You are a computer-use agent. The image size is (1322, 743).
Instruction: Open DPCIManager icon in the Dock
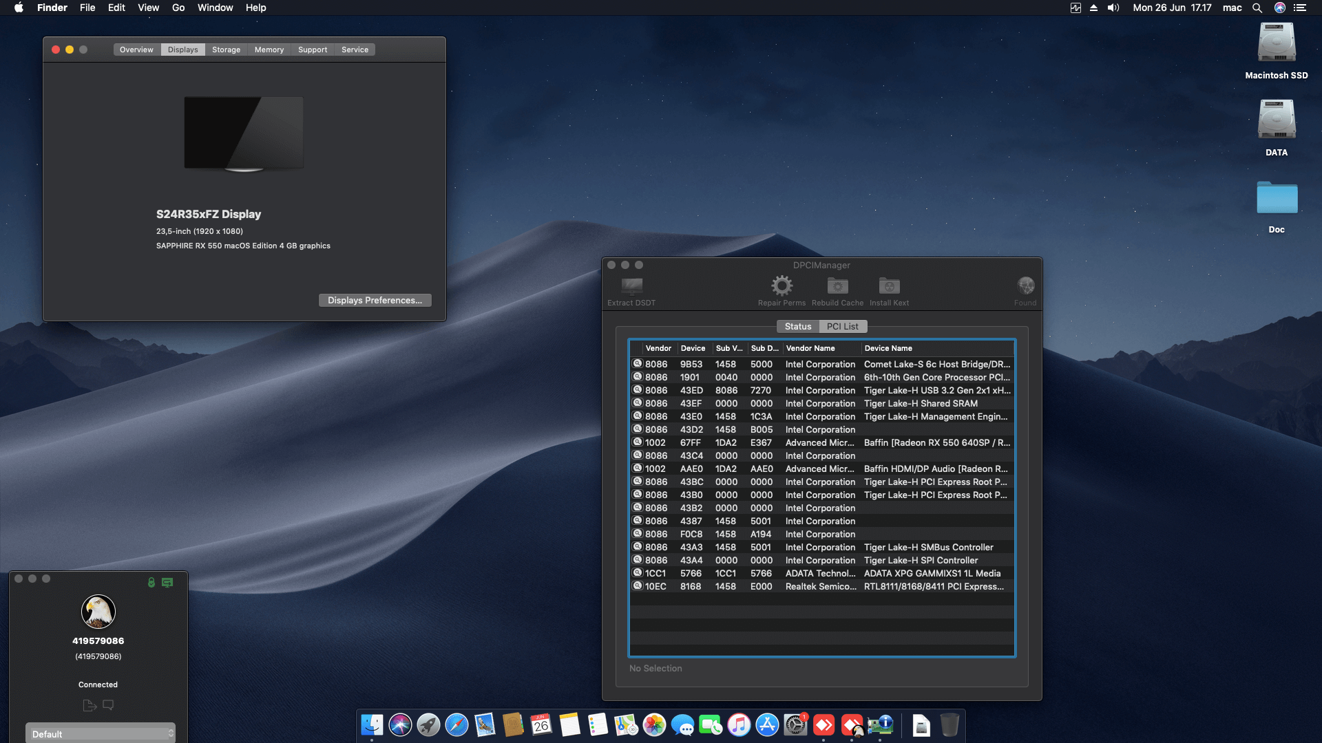click(880, 725)
